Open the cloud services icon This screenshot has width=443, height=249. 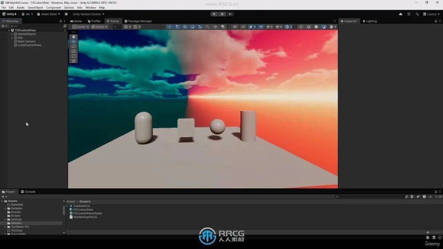[x=401, y=14]
